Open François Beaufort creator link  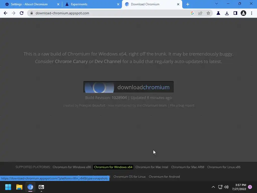pos(92,105)
